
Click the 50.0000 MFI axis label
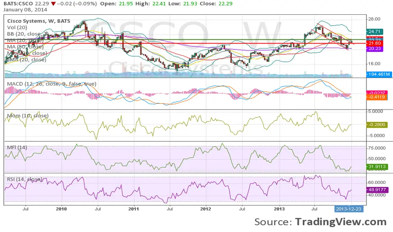[377, 159]
